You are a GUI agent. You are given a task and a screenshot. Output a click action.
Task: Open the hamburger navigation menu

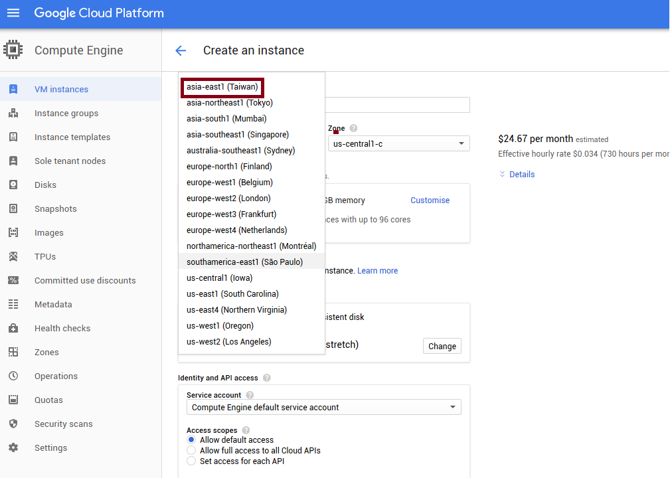click(13, 13)
